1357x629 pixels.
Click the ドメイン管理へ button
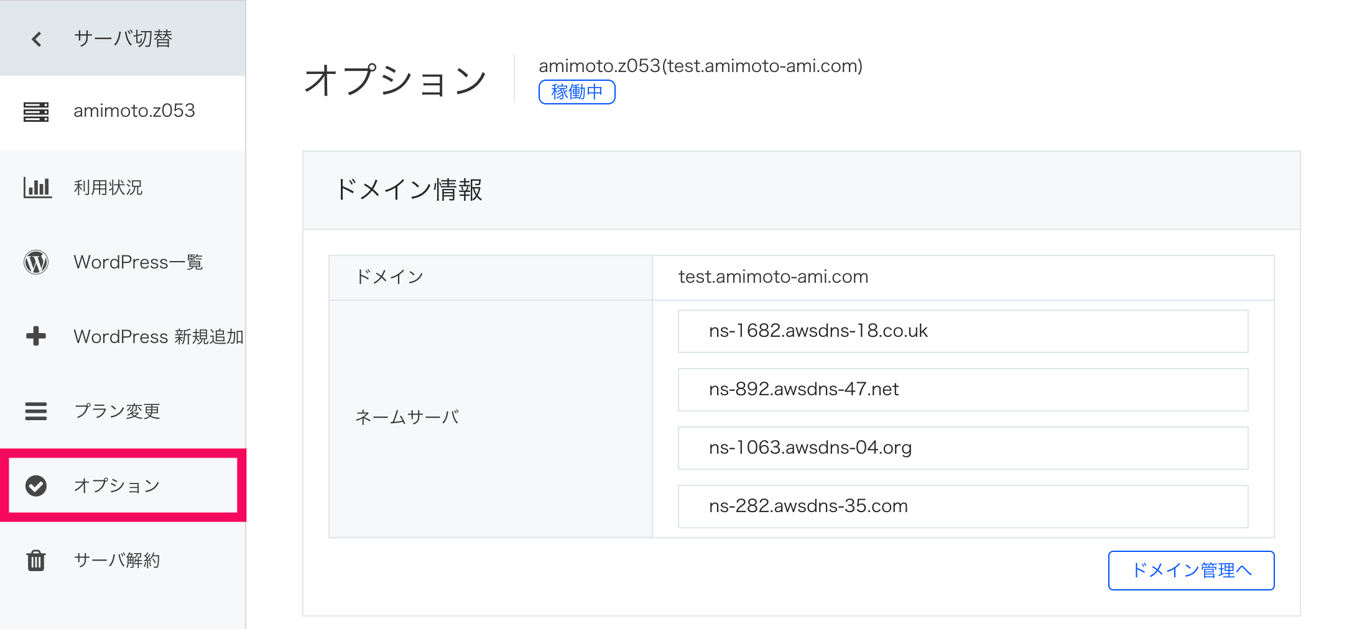click(x=1191, y=570)
